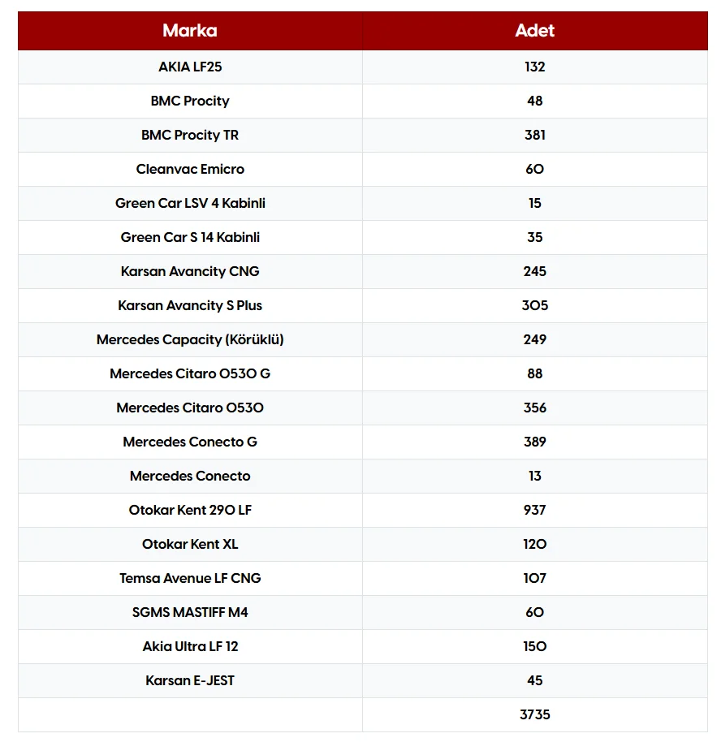Screen dimensions: 717x742
Task: Select Mercedes Capacity (Körüklü) cell
Action: 190,339
